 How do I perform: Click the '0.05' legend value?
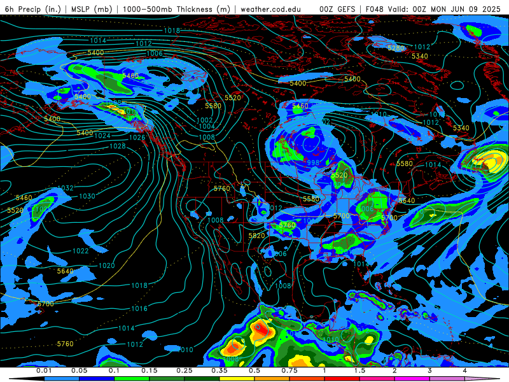(79, 371)
